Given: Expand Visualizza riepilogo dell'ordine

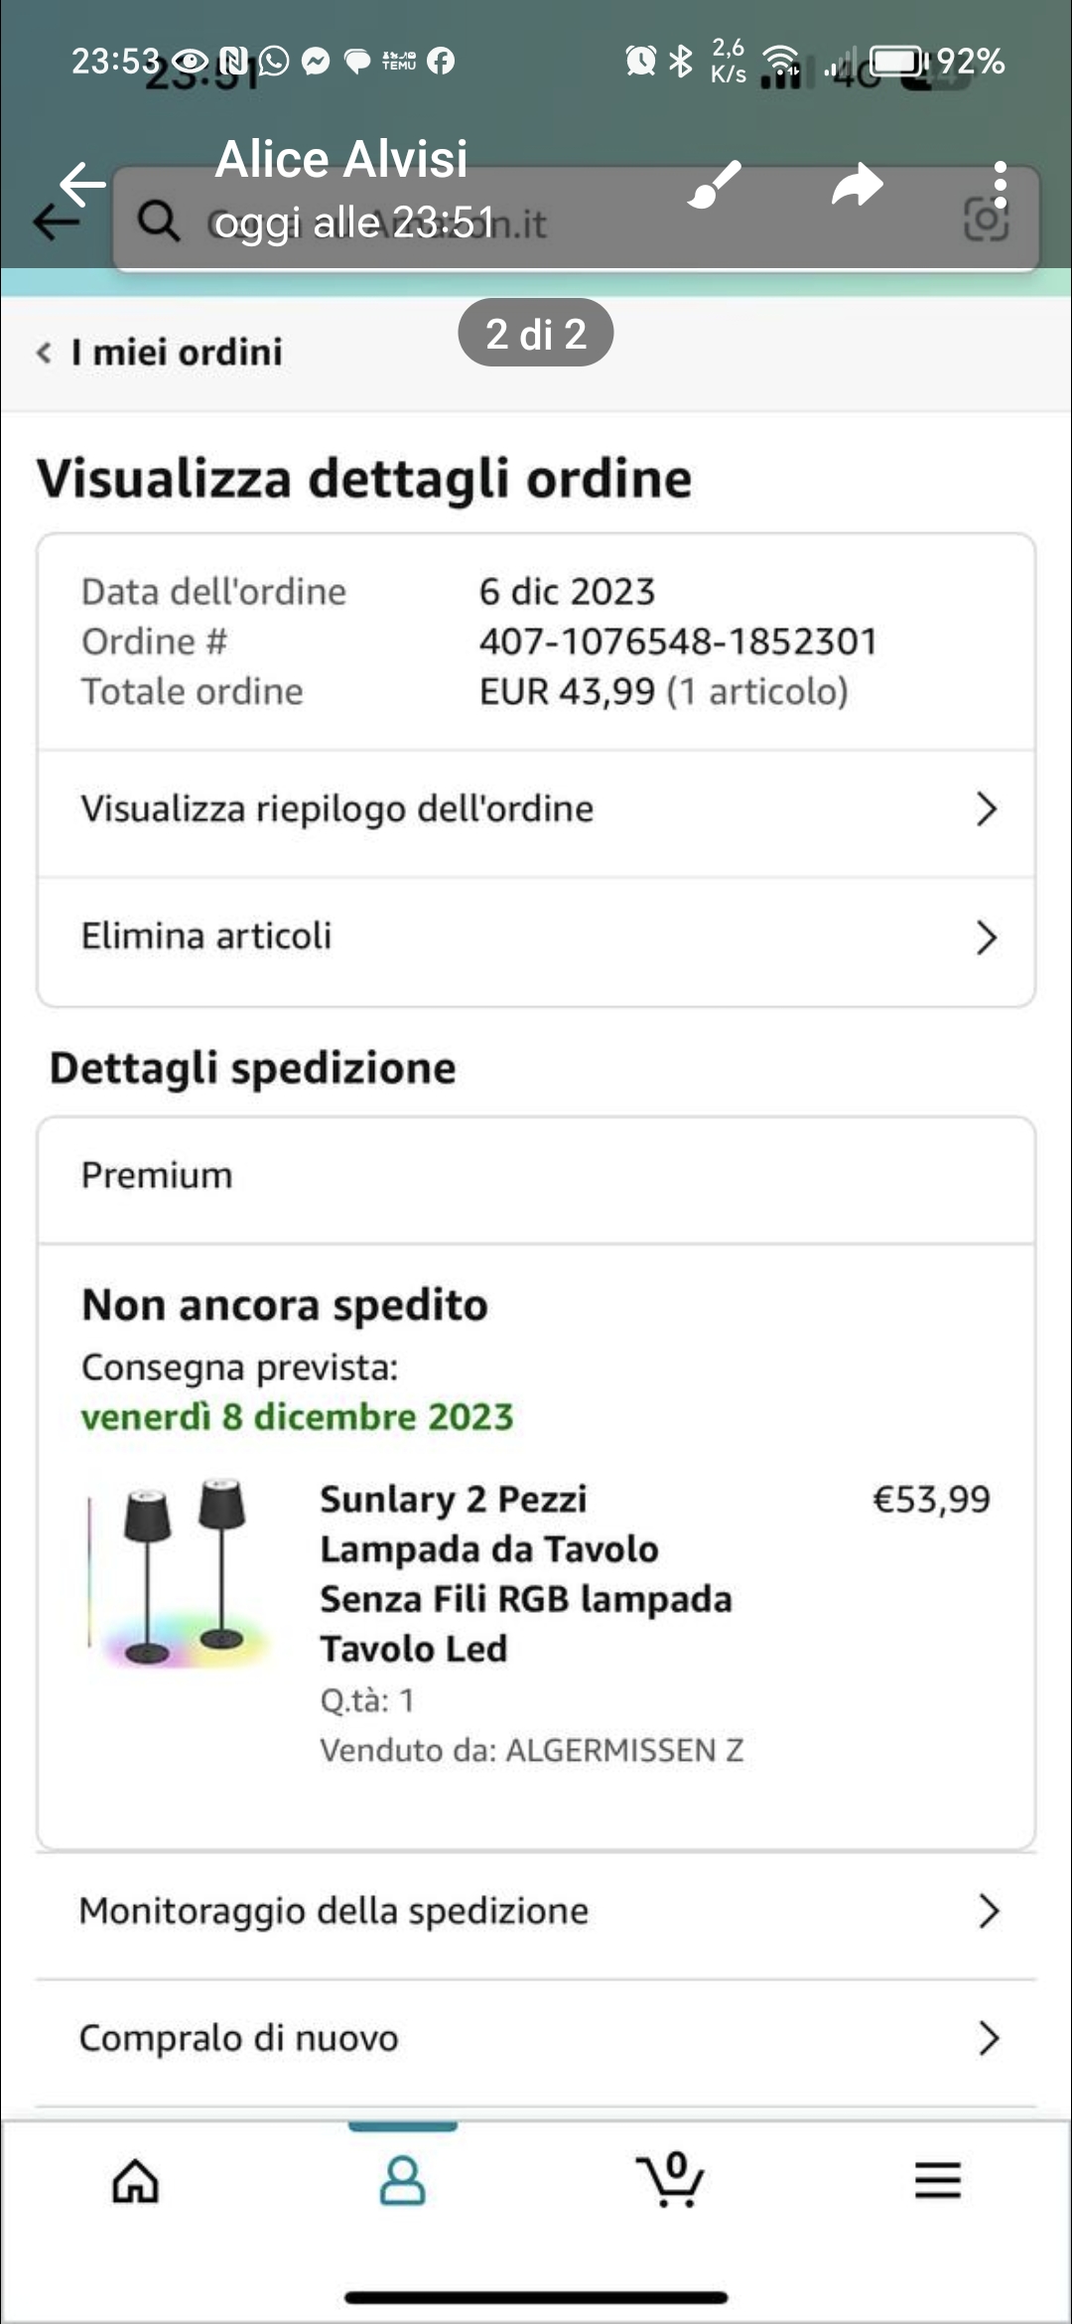Looking at the screenshot, I should (x=536, y=809).
